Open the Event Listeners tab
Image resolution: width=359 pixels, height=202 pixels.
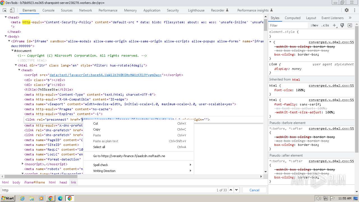(x=332, y=18)
